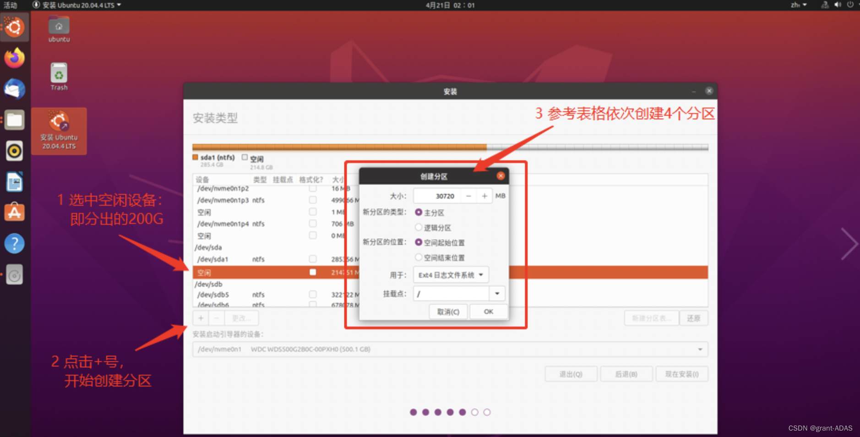Expand the mount point dropdown arrow
This screenshot has width=860, height=437.
point(497,293)
